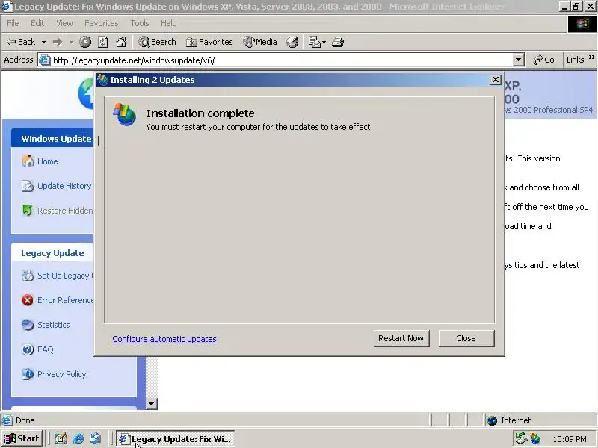Open Update History sidebar link
Viewport: 598px width, 448px height.
[x=64, y=186]
